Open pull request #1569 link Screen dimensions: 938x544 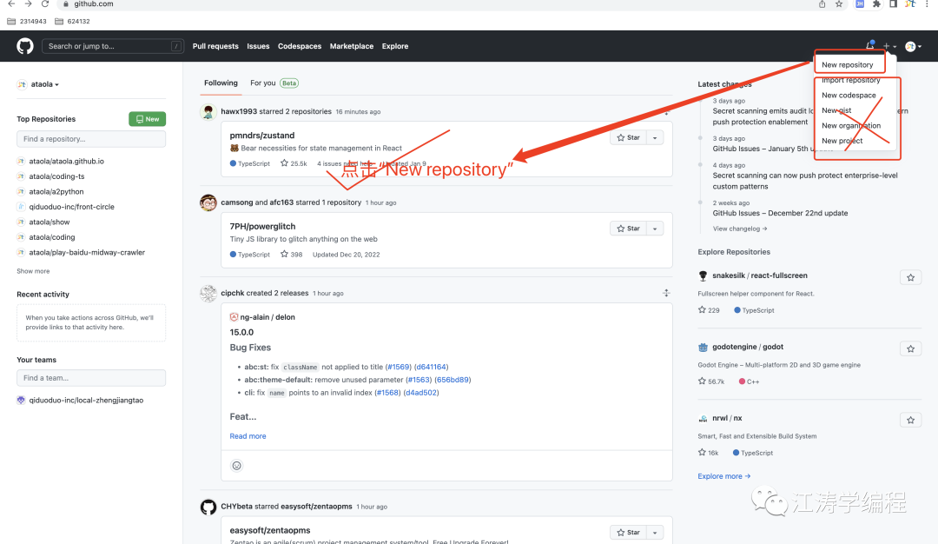(399, 367)
